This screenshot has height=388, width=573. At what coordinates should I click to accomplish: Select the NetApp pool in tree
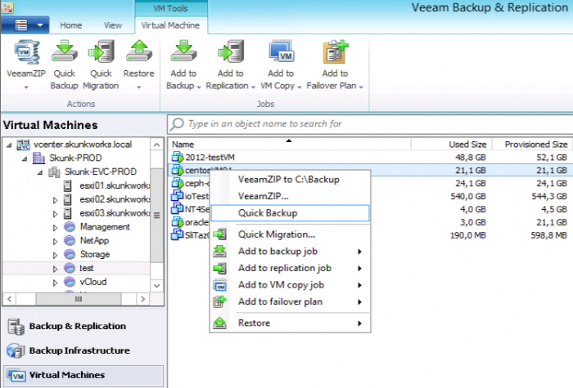point(94,241)
